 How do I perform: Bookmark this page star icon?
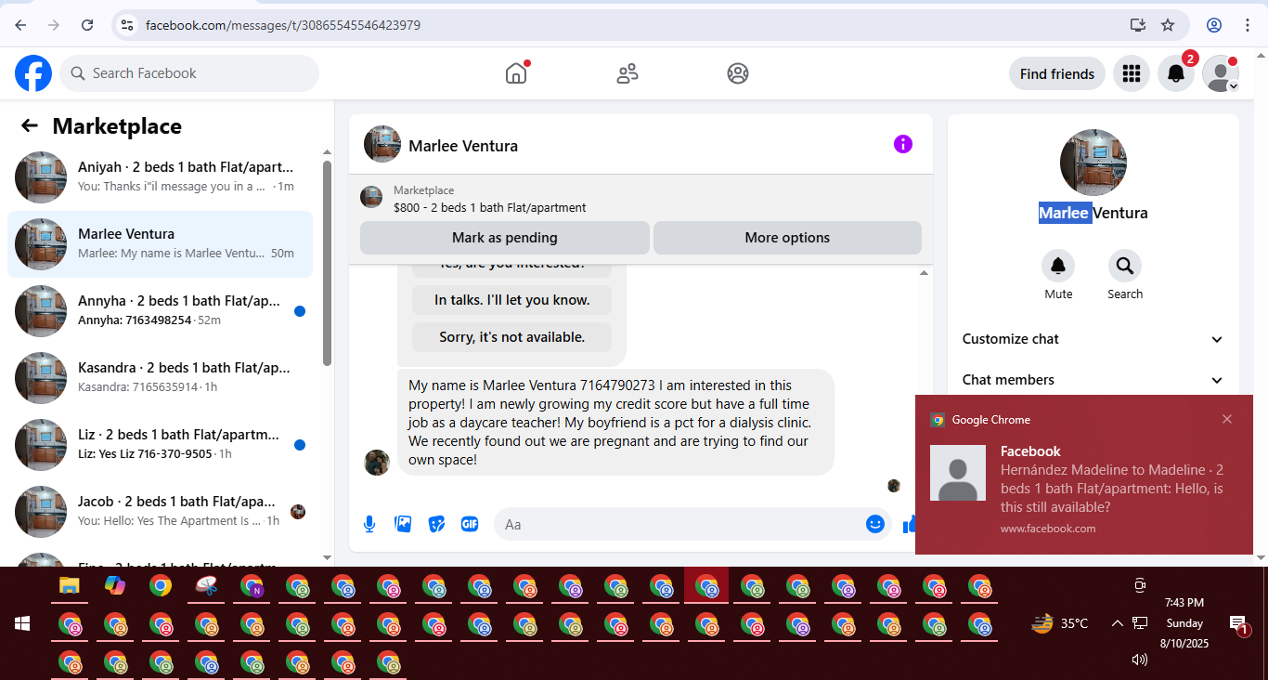point(1168,25)
